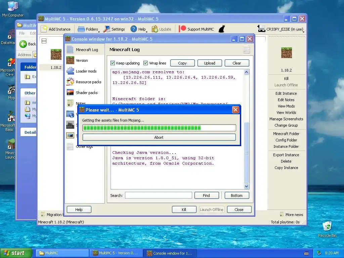The height and width of the screenshot is (258, 344).
Task: Click Kill in the right instance panel
Action: (x=286, y=79)
